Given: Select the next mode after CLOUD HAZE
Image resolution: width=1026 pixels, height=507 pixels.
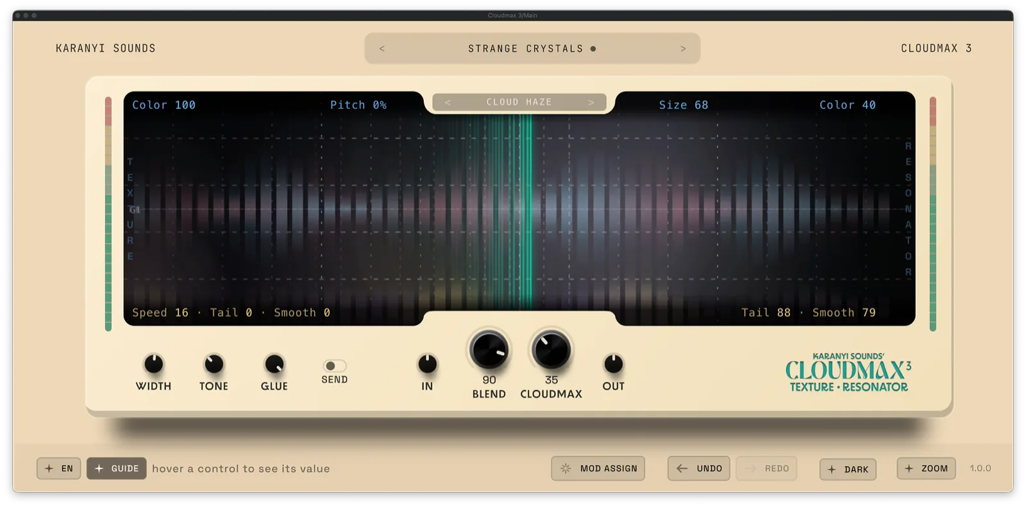Looking at the screenshot, I should point(591,103).
